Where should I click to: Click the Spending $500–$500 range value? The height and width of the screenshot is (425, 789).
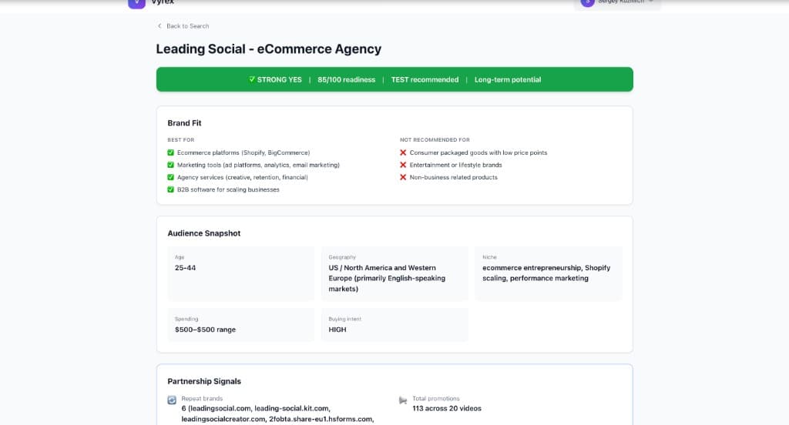coord(205,330)
